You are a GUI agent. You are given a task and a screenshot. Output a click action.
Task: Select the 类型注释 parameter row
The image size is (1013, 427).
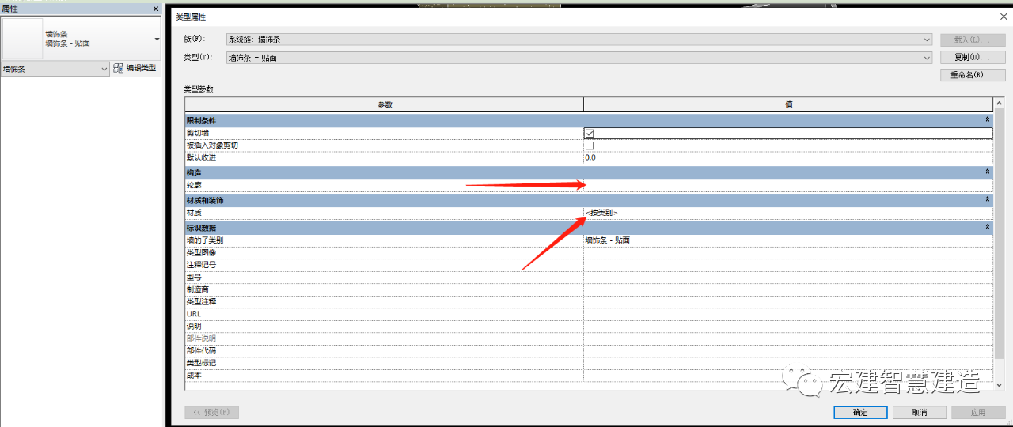click(589, 301)
